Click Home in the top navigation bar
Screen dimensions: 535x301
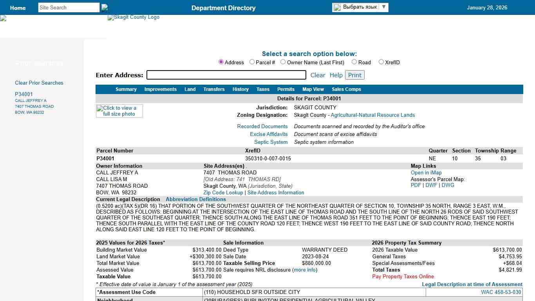click(x=18, y=8)
